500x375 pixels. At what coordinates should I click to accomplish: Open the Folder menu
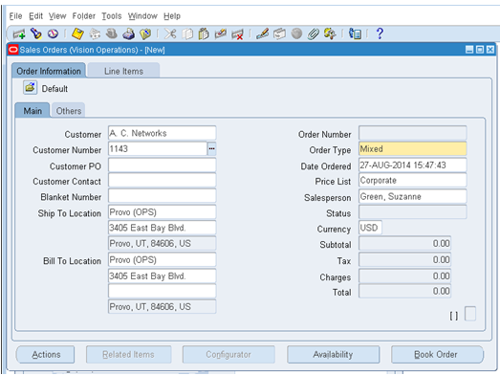tap(83, 16)
